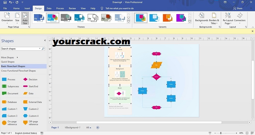Open the Orientation dropdown
This screenshot has width=255, height=135.
pos(7,18)
